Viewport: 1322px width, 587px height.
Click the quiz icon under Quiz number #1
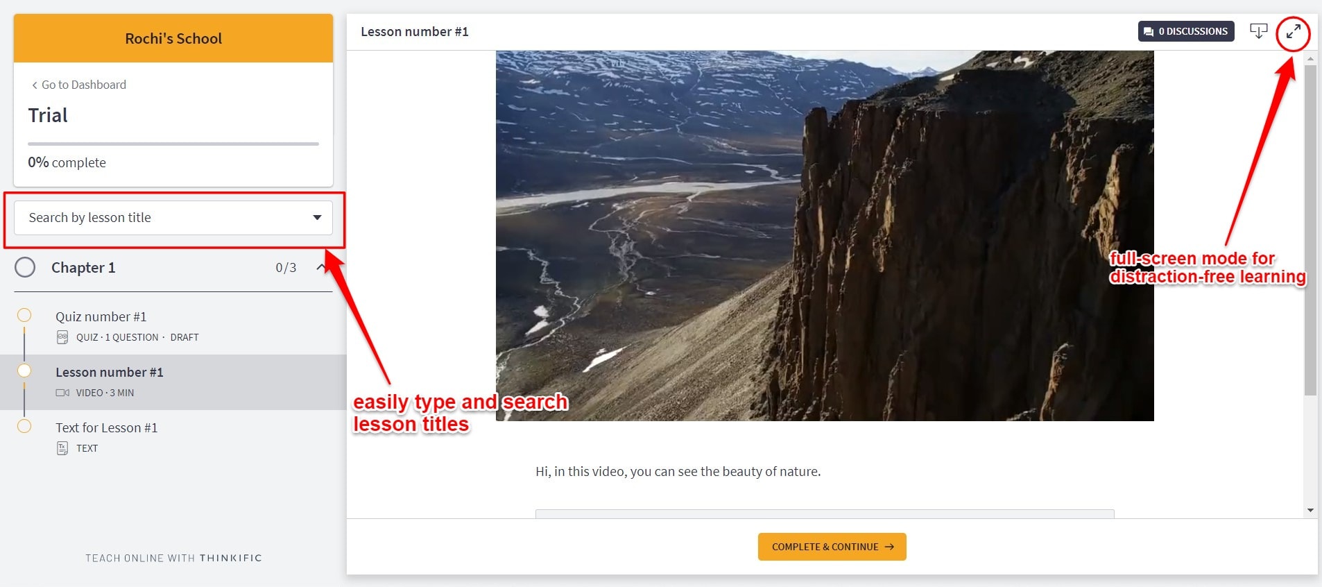pyautogui.click(x=62, y=337)
